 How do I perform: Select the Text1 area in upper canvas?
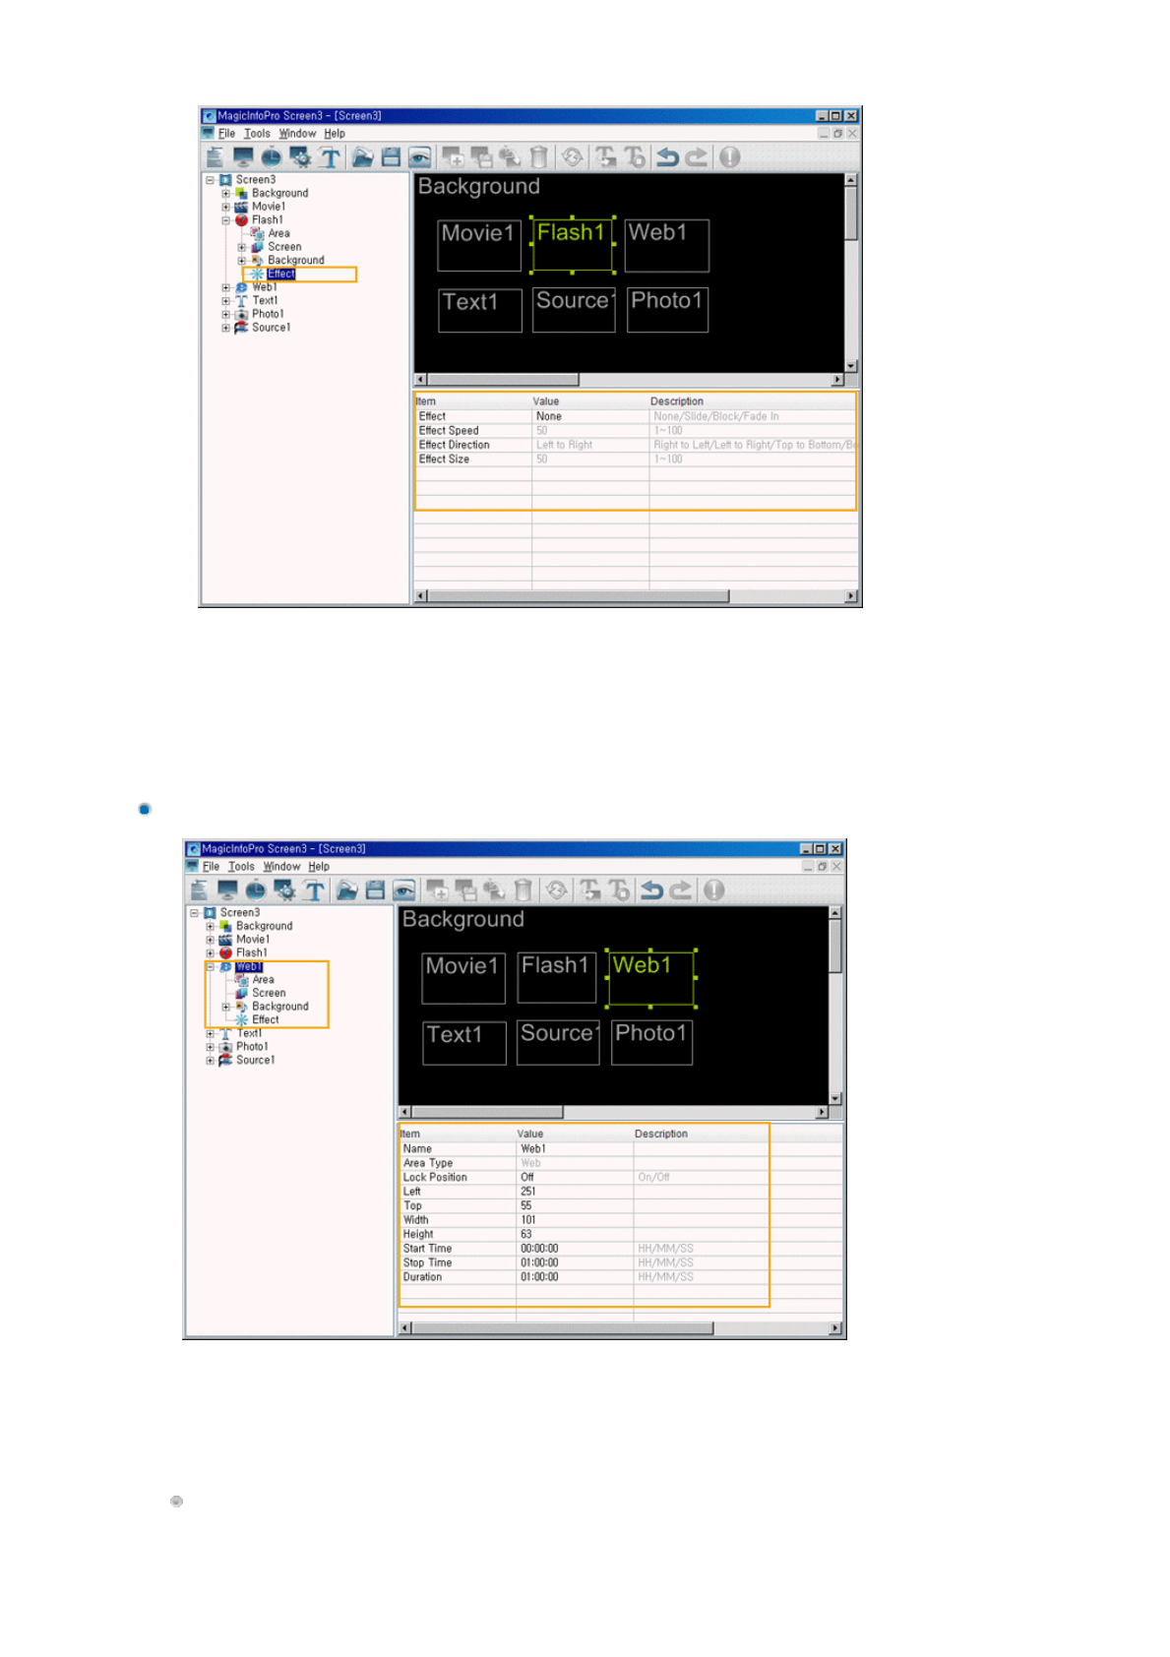pos(480,310)
